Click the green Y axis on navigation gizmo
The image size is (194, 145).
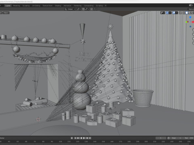[x=187, y=22]
